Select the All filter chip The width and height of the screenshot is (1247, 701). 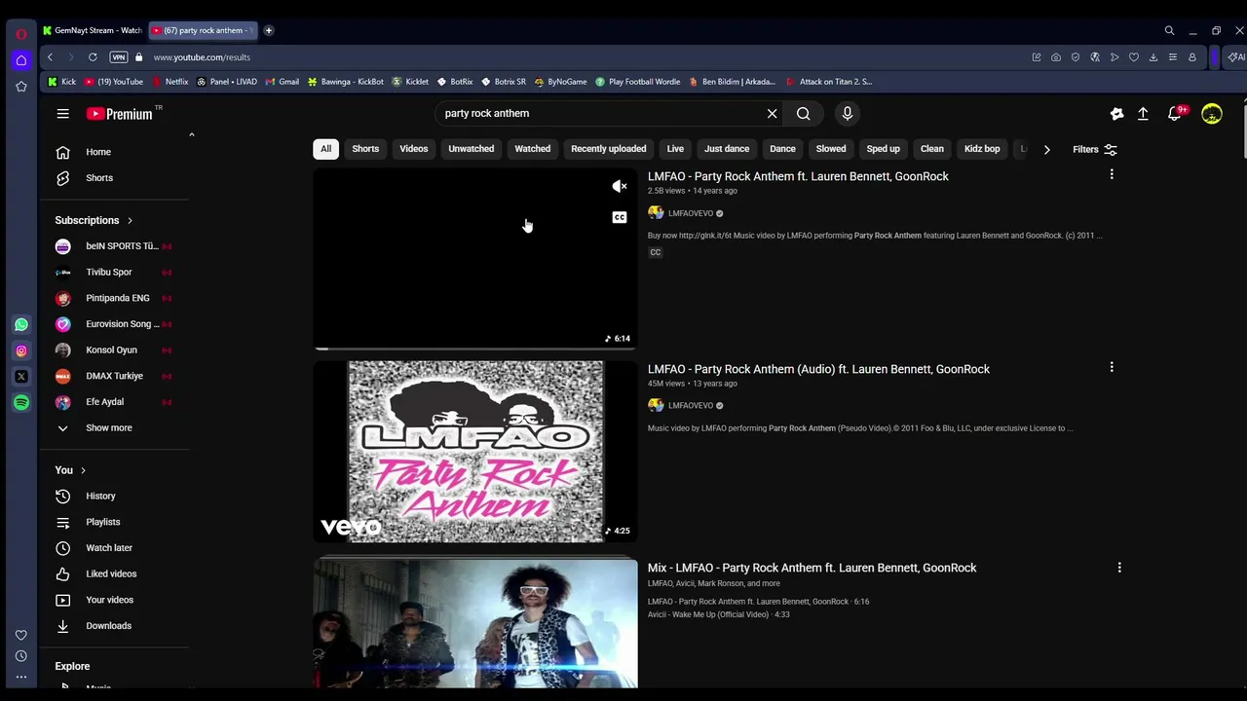[x=325, y=149]
